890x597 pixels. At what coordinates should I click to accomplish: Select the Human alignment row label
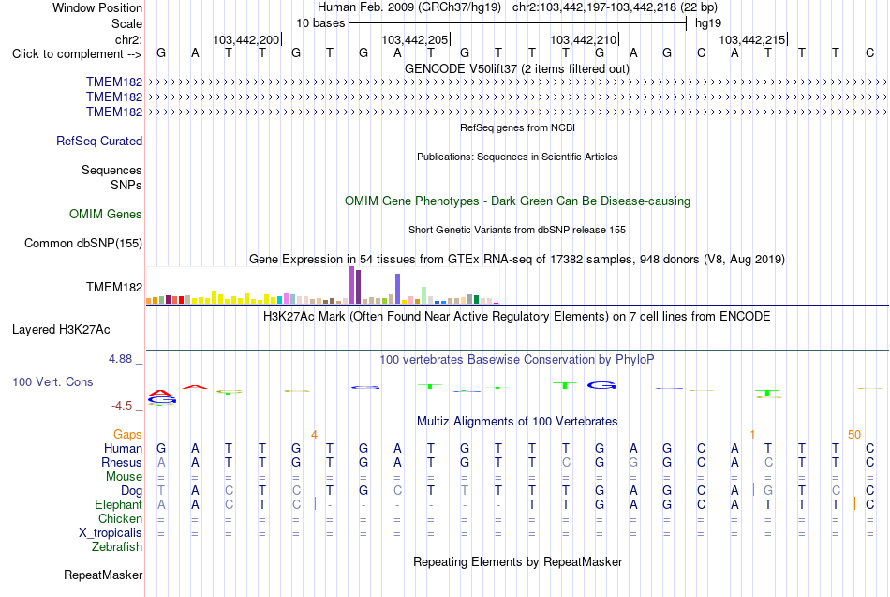click(123, 449)
